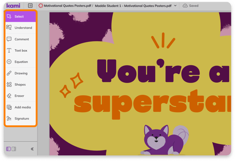Viewport: 235px width, 161px height.
Task: Click the Select label in toolbar
Action: point(19,17)
